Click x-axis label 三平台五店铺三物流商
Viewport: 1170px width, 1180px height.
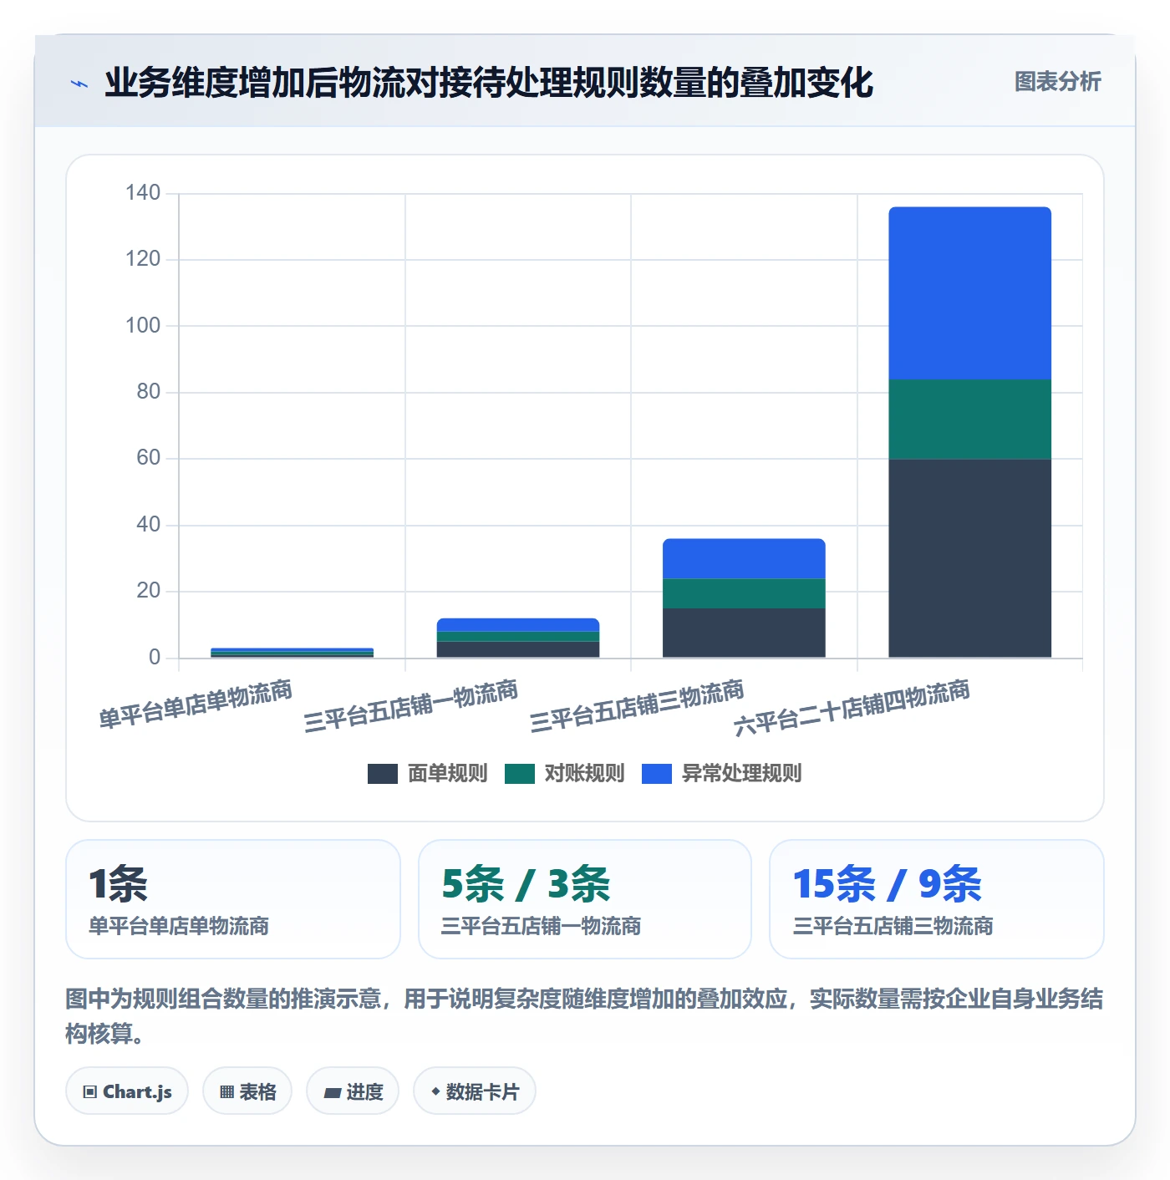637,706
